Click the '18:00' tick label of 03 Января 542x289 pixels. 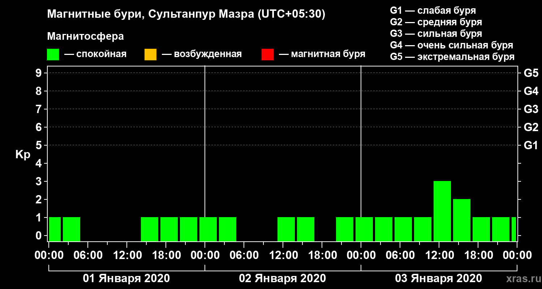tap(478, 255)
